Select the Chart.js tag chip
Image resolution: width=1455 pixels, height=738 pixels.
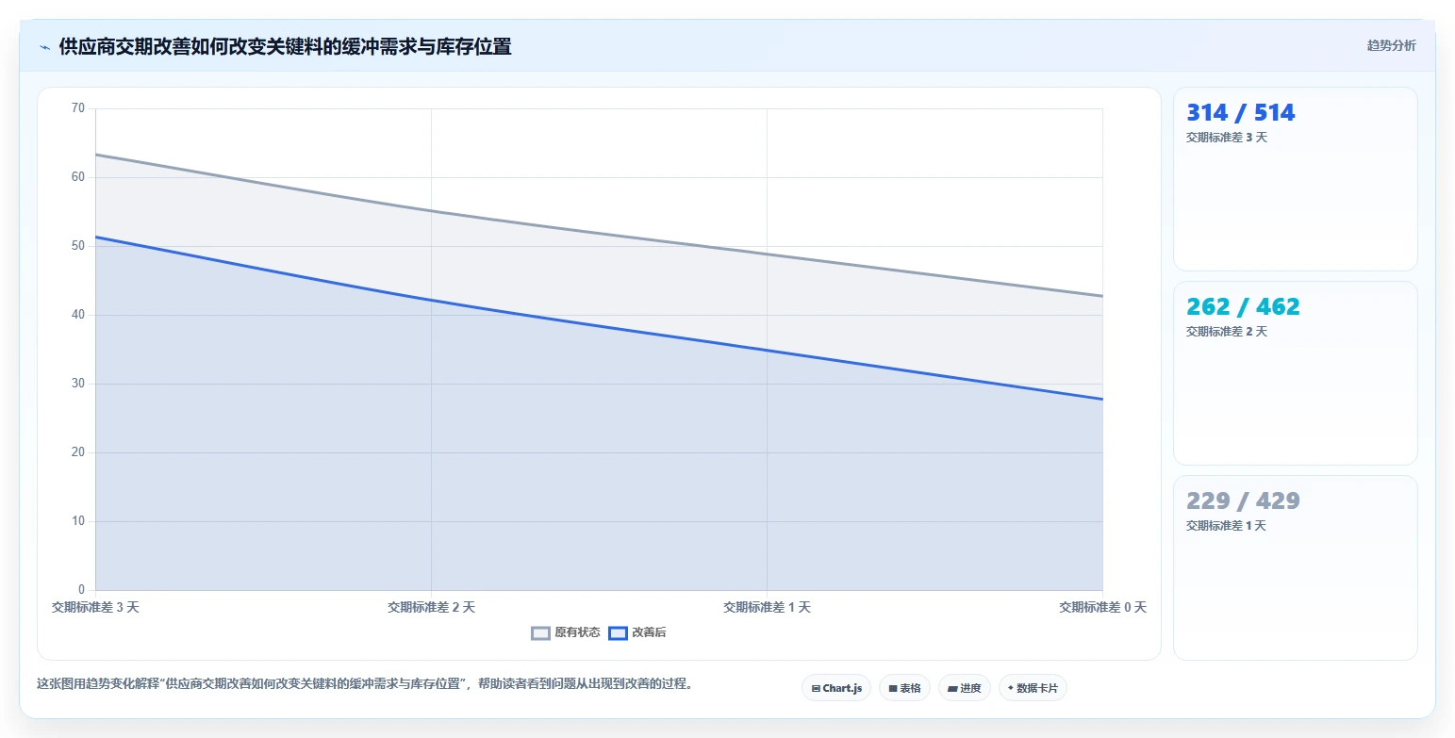click(x=836, y=688)
